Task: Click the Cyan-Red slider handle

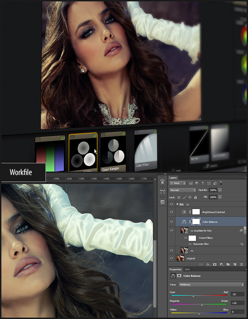Action: 193,296
